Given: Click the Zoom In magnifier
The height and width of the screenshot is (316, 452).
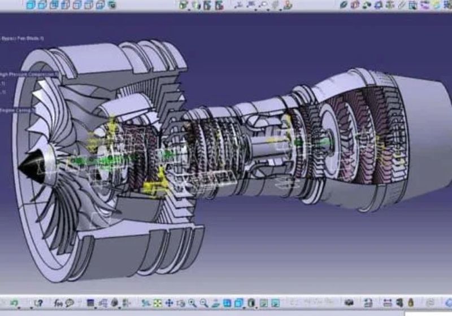Looking at the screenshot, I should point(192,303).
